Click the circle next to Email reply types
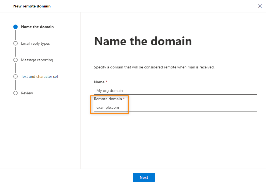The image size is (266, 186). click(15, 43)
